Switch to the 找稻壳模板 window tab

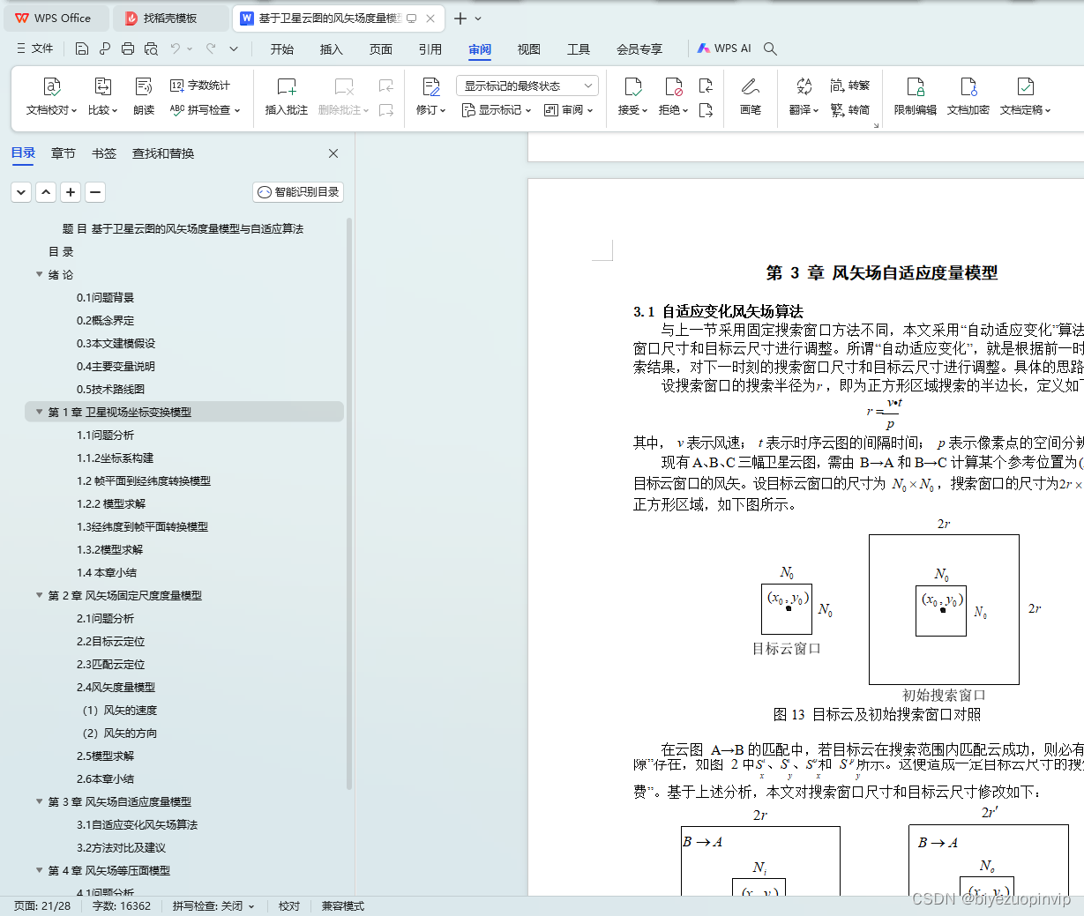[x=170, y=18]
